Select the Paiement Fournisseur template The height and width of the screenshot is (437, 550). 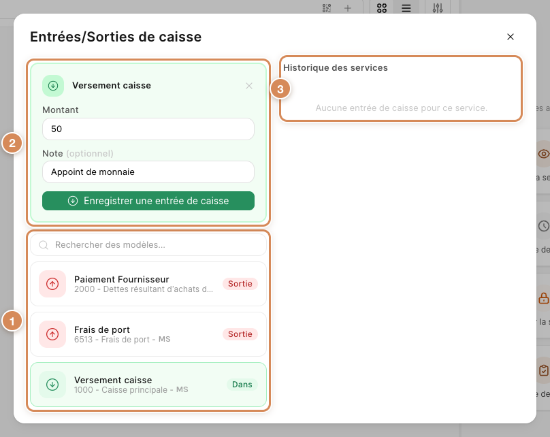click(x=148, y=284)
